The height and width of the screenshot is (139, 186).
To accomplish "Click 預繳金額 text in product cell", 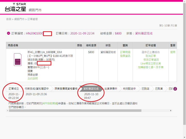I will 33,75.
